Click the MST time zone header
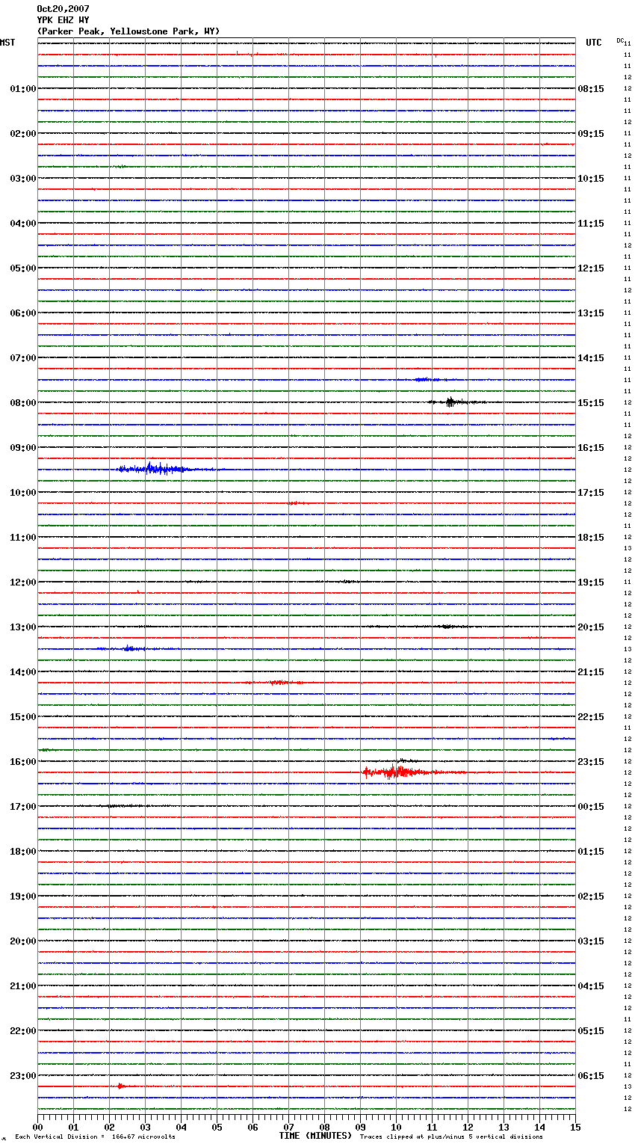This screenshot has width=635, height=1147. pyautogui.click(x=7, y=43)
